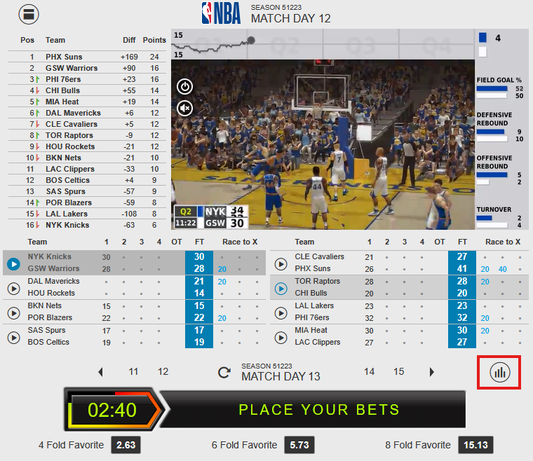This screenshot has width=533, height=461.
Task: Select match day 11
Action: point(133,372)
